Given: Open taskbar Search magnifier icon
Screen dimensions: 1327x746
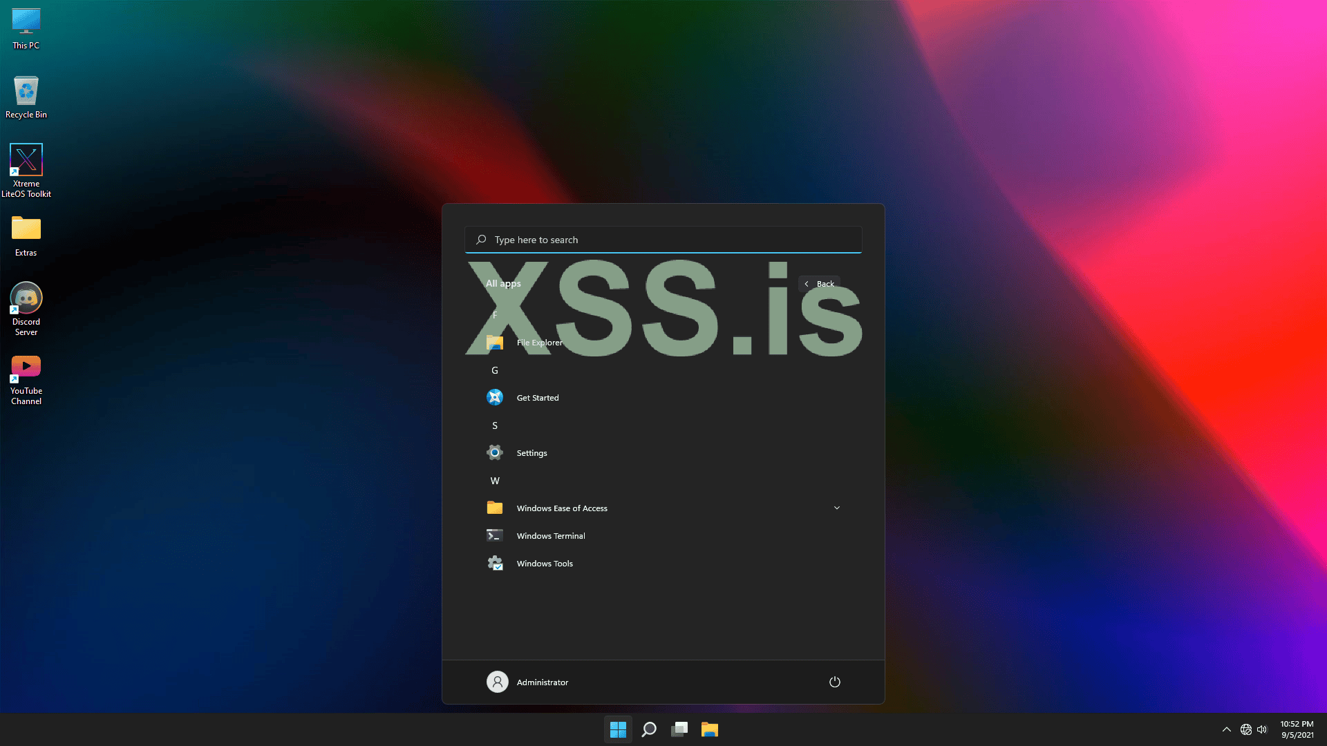Looking at the screenshot, I should tap(649, 729).
